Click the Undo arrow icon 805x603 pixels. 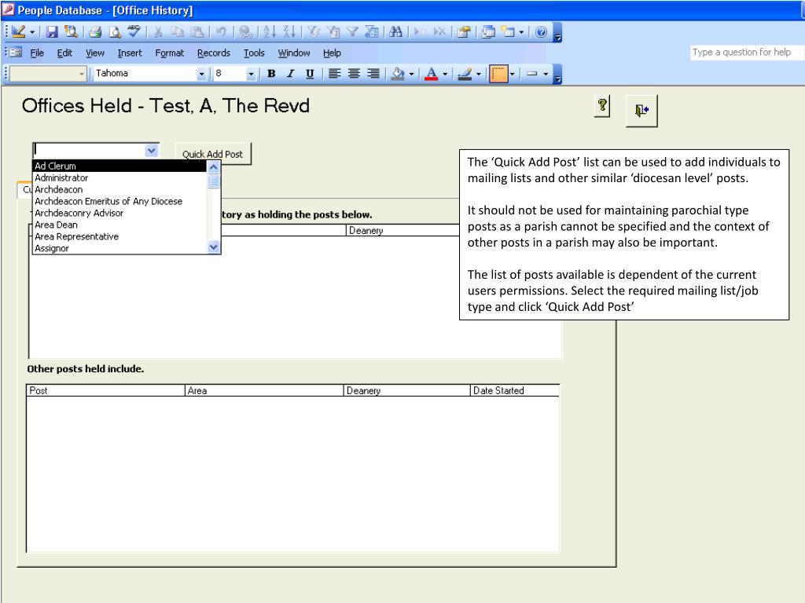(221, 31)
